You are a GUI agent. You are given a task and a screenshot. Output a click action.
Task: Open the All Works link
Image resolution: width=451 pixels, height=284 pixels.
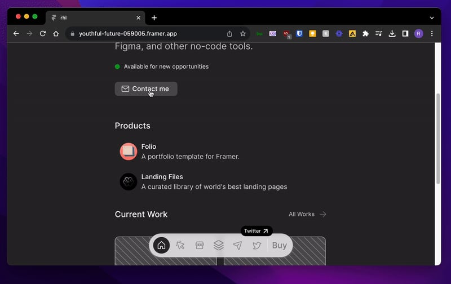307,214
